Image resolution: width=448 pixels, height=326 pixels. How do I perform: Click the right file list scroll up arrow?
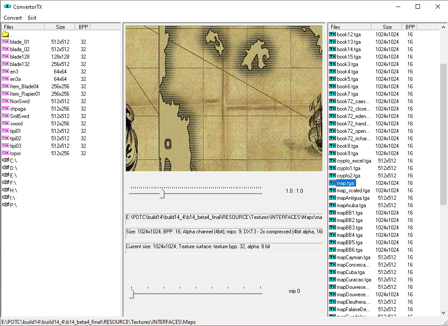pyautogui.click(x=443, y=27)
